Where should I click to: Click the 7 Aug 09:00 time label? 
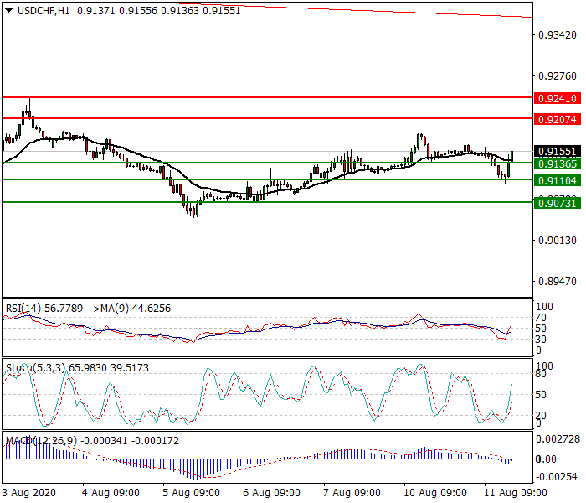(352, 493)
